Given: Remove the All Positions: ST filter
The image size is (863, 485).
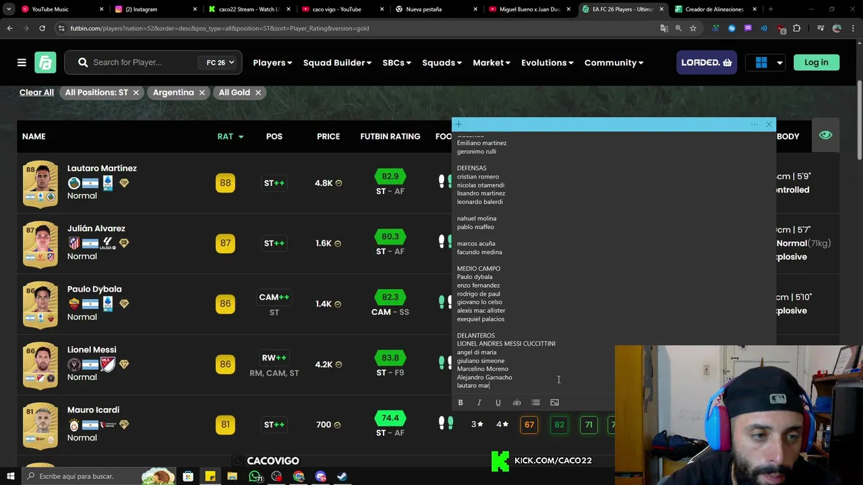Looking at the screenshot, I should click(x=136, y=92).
